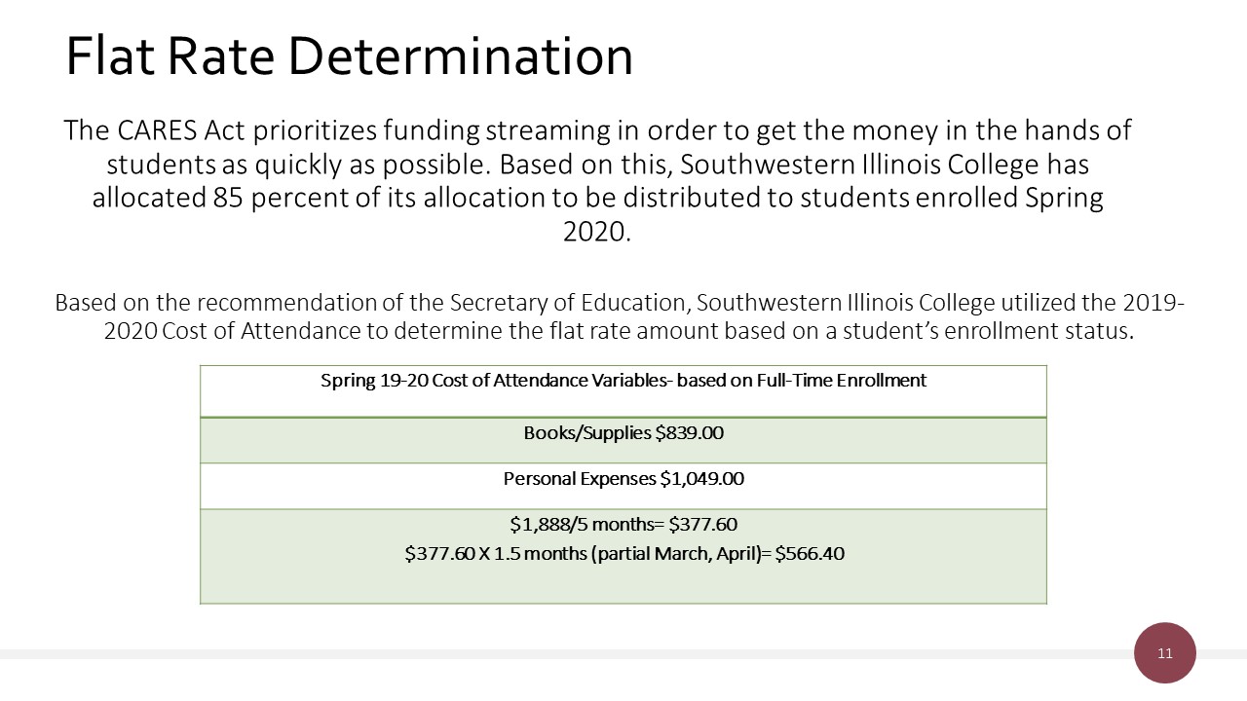The height and width of the screenshot is (701, 1247).
Task: Click the "$566.40" result amount
Action: pyautogui.click(x=809, y=554)
